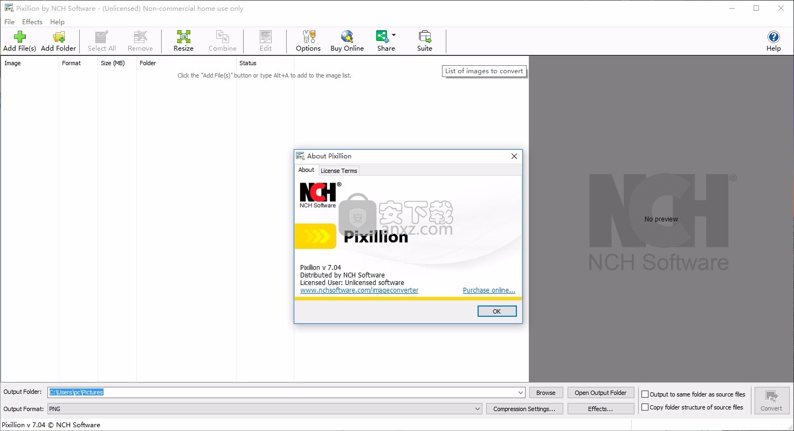794x431 pixels.
Task: Click the Effects... button
Action: [600, 409]
